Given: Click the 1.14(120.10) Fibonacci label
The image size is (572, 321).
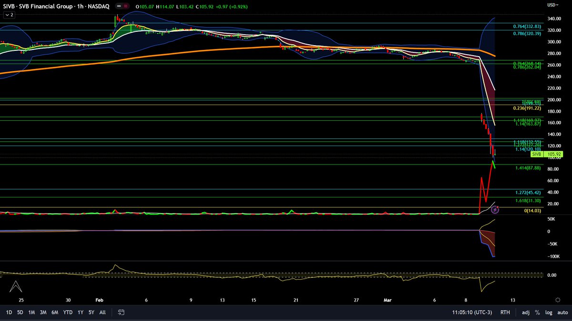Looking at the screenshot, I should pos(529,149).
